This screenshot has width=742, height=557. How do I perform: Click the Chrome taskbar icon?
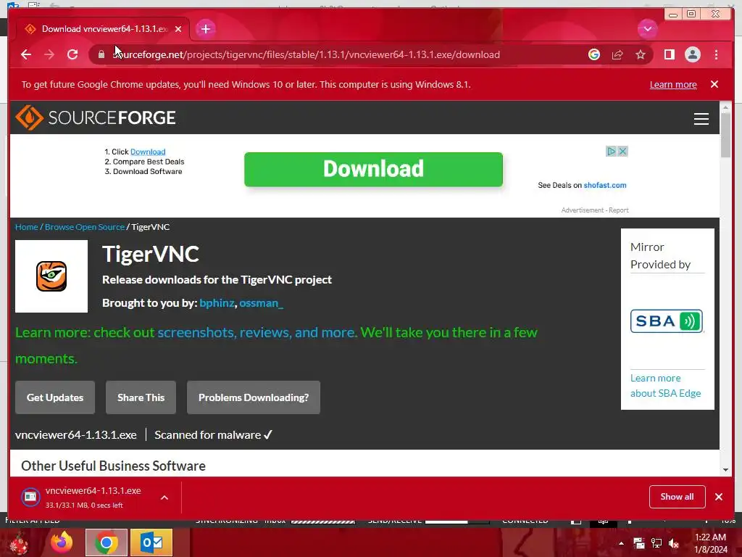[x=107, y=542]
